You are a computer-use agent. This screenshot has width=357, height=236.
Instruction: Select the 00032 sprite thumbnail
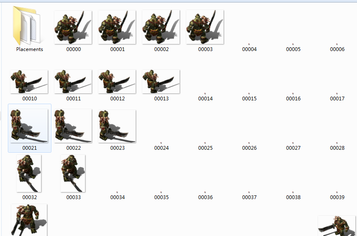pyautogui.click(x=29, y=173)
